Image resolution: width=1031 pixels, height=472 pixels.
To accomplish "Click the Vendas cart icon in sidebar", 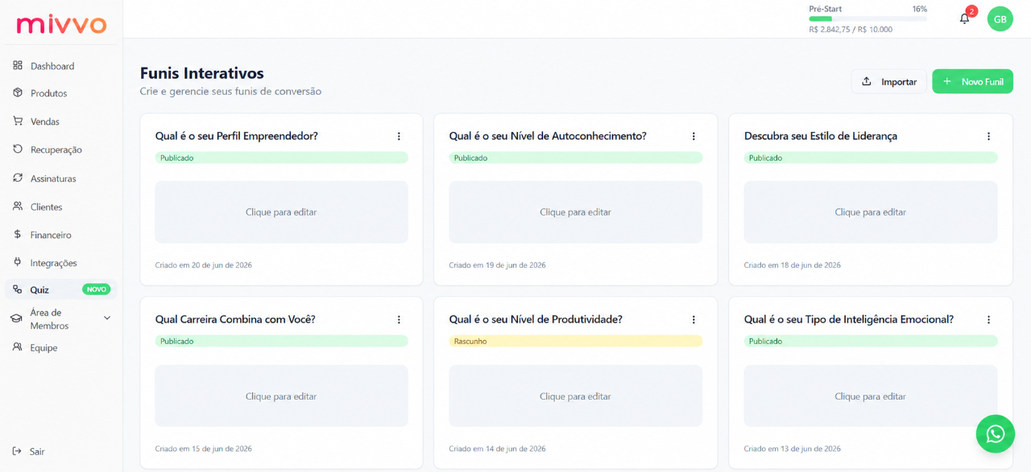I will click(x=18, y=121).
